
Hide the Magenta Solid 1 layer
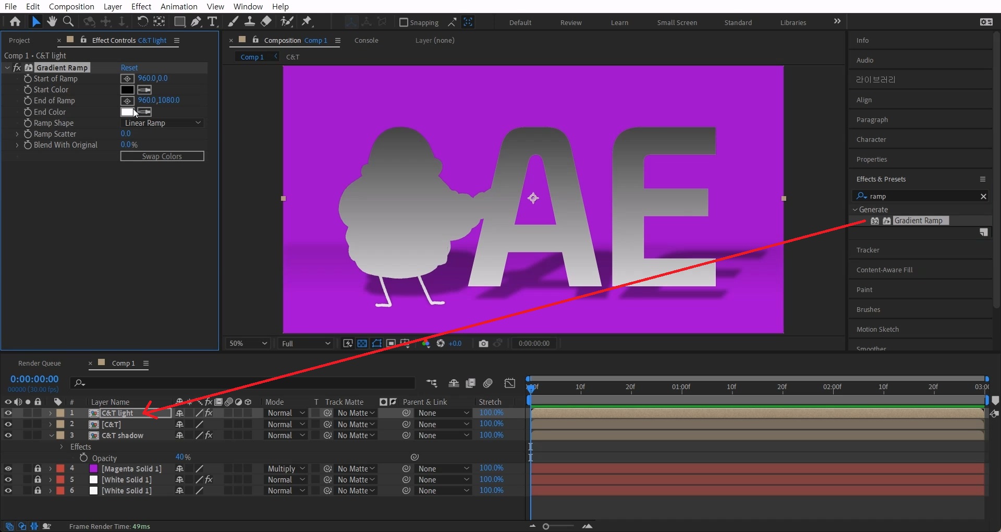tap(8, 468)
